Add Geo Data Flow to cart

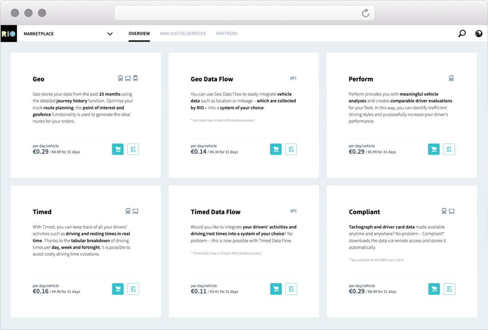(x=276, y=149)
